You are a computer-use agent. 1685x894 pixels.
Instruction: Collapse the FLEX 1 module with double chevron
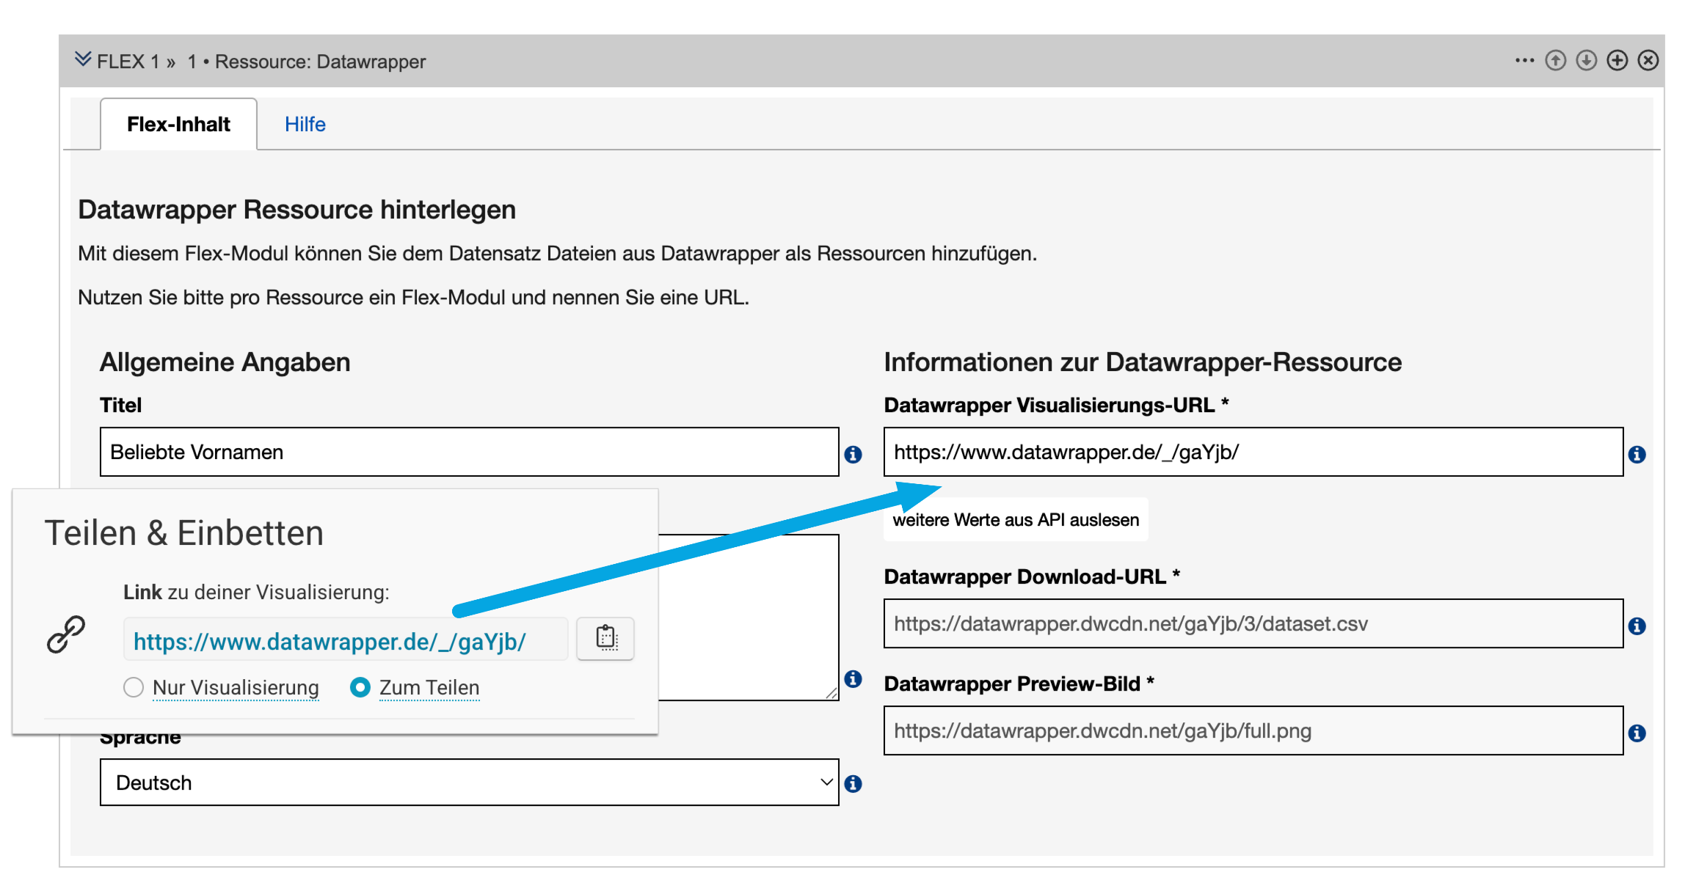83,58
